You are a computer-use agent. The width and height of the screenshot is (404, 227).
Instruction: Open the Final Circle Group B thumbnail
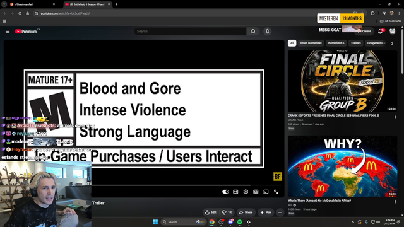coord(342,81)
